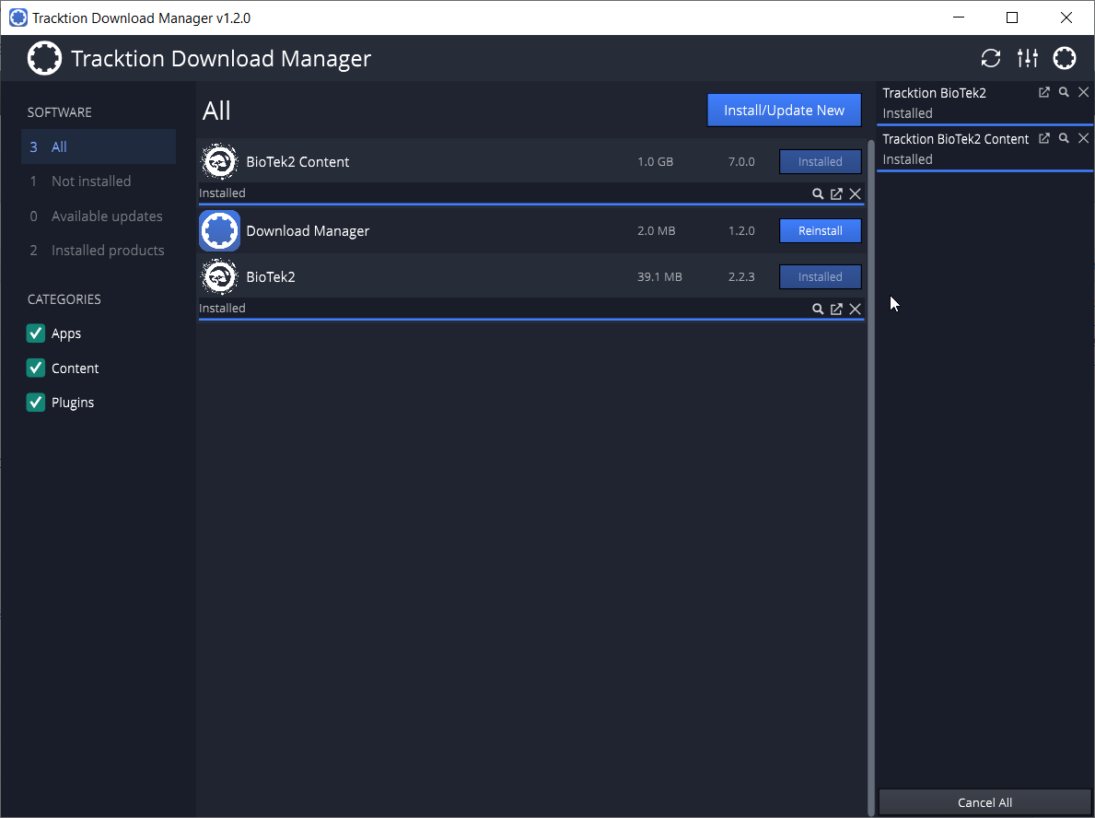The height and width of the screenshot is (818, 1095).
Task: Click Cancel All in downloads panel
Action: click(x=984, y=802)
